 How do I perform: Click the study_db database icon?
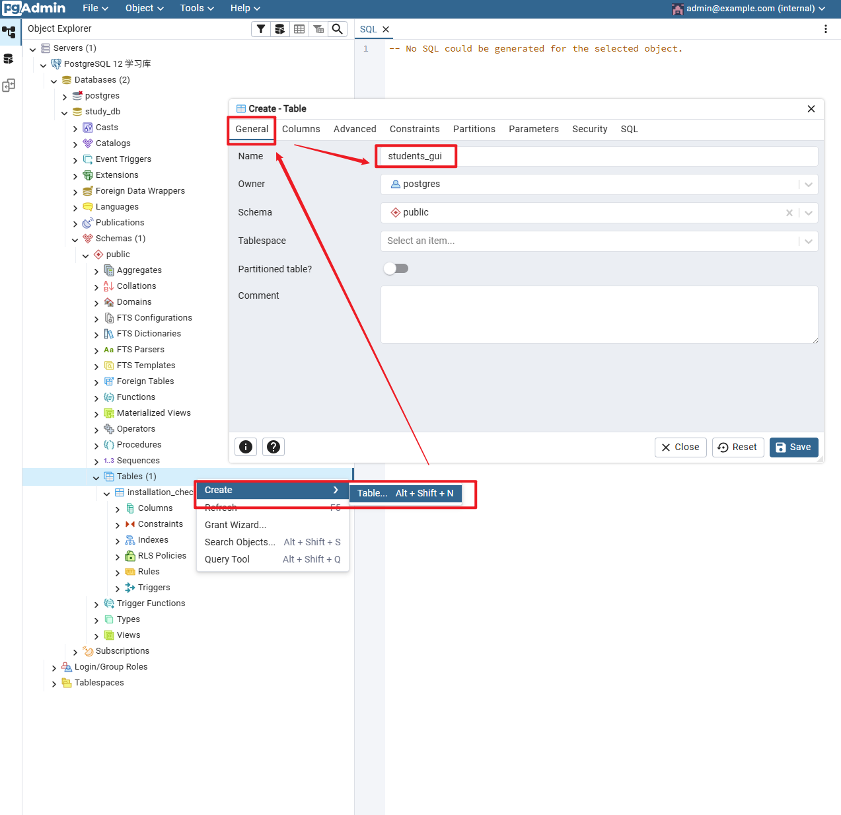[x=77, y=112]
